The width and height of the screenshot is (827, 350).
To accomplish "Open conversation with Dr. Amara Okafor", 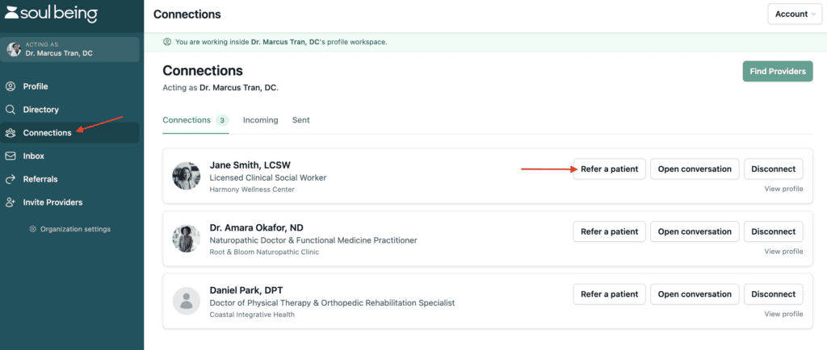I will [x=695, y=231].
